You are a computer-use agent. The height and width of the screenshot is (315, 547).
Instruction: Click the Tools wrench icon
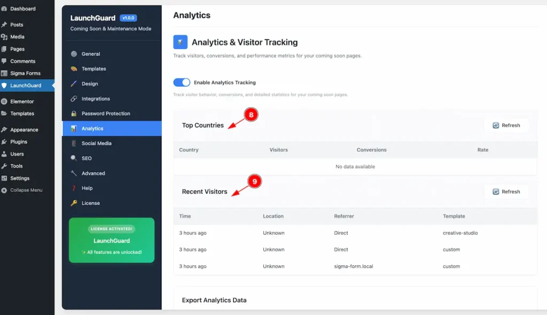pos(4,166)
